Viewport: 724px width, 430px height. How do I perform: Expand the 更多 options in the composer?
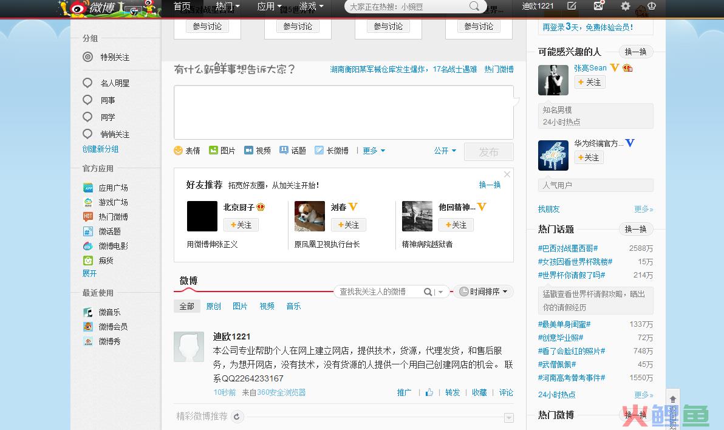[374, 151]
